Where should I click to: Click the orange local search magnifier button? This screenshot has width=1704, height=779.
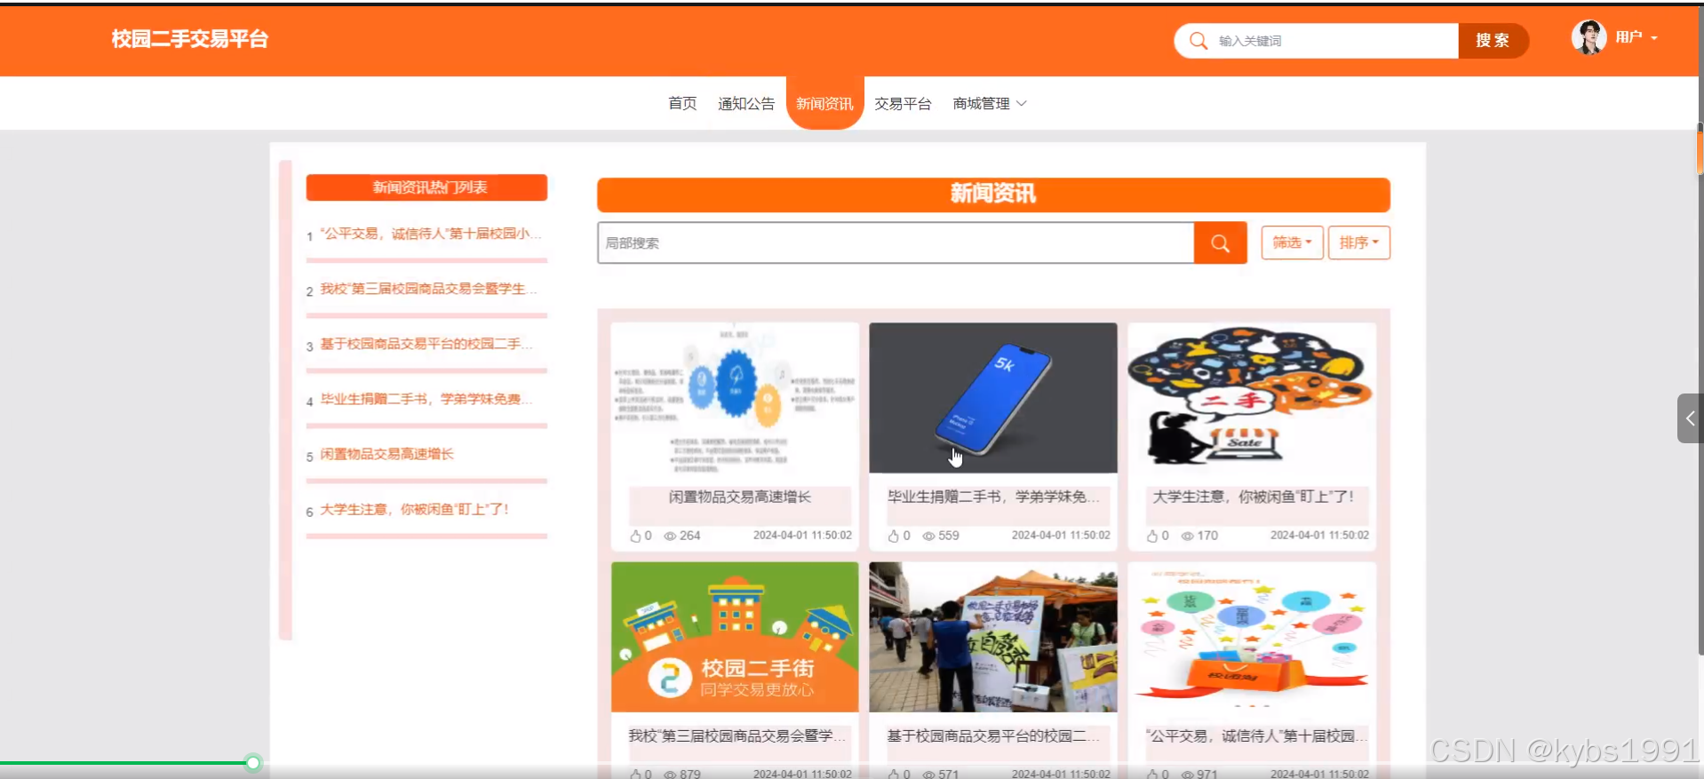point(1220,243)
